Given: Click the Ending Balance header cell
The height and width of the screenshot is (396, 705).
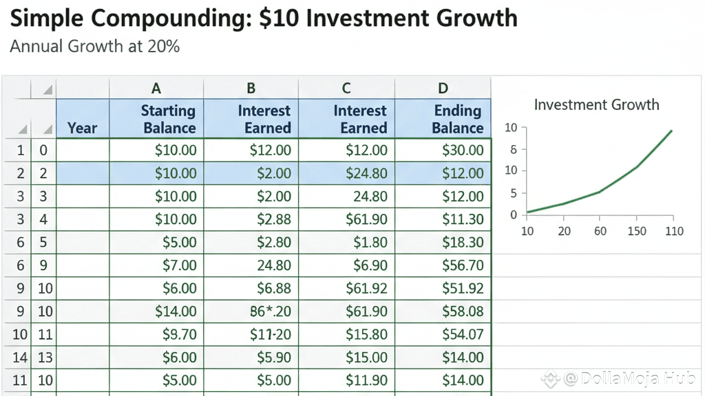Looking at the screenshot, I should (443, 119).
